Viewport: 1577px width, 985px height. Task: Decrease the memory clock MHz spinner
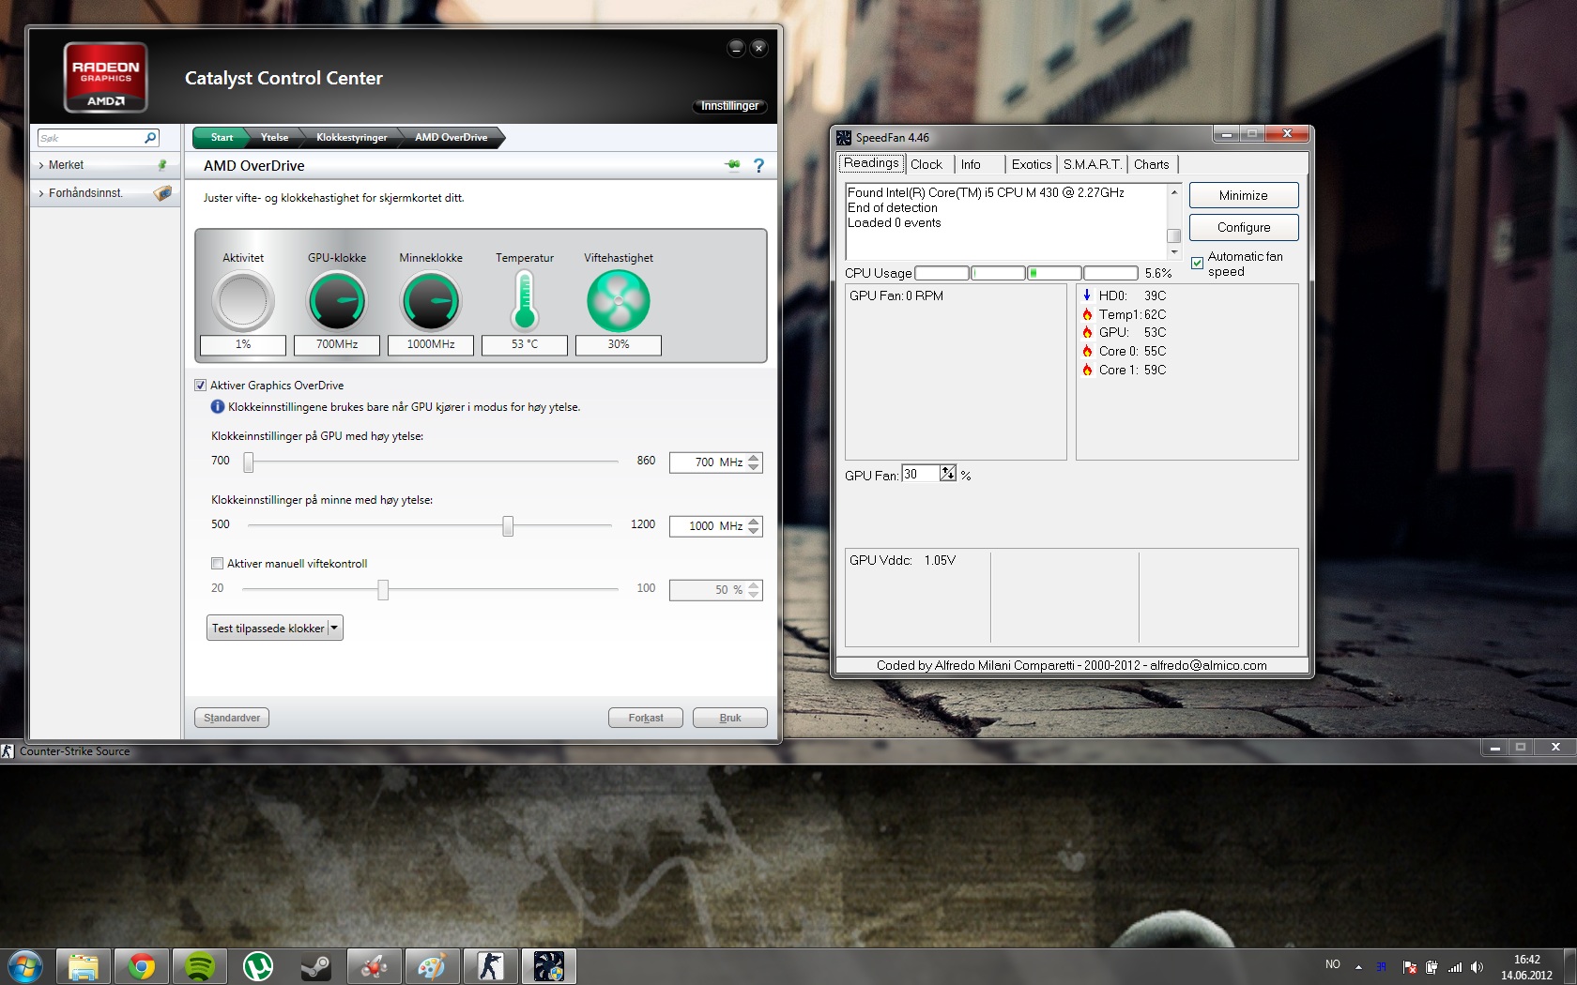754,531
